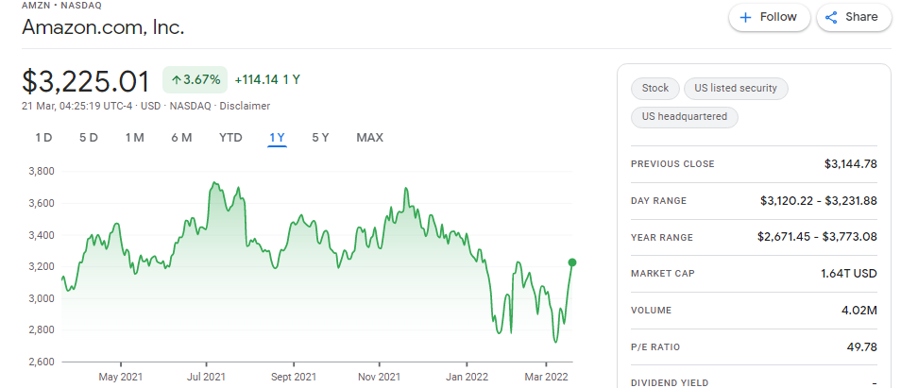Click the Nov 2021 axis label
This screenshot has width=901, height=388.
(x=380, y=377)
